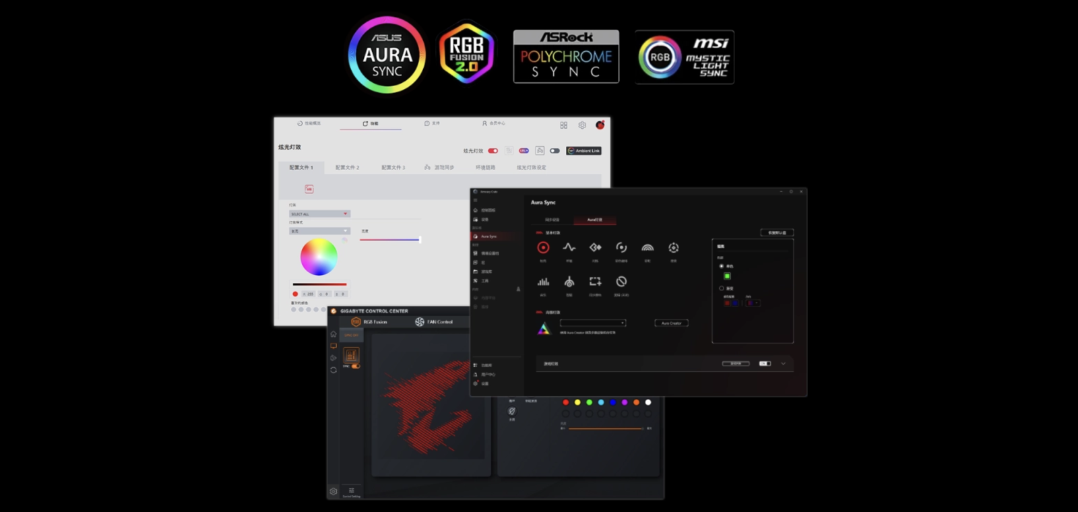Viewport: 1078px width, 512px height.
Task: Toggle the purple switch in white window header
Action: pos(524,151)
